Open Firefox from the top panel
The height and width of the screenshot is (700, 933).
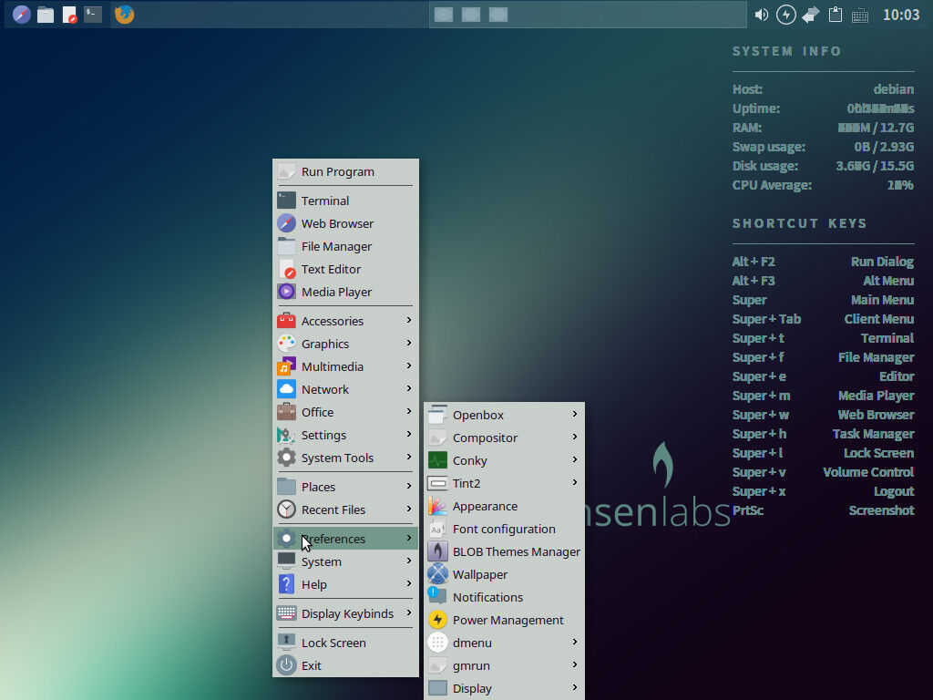124,15
